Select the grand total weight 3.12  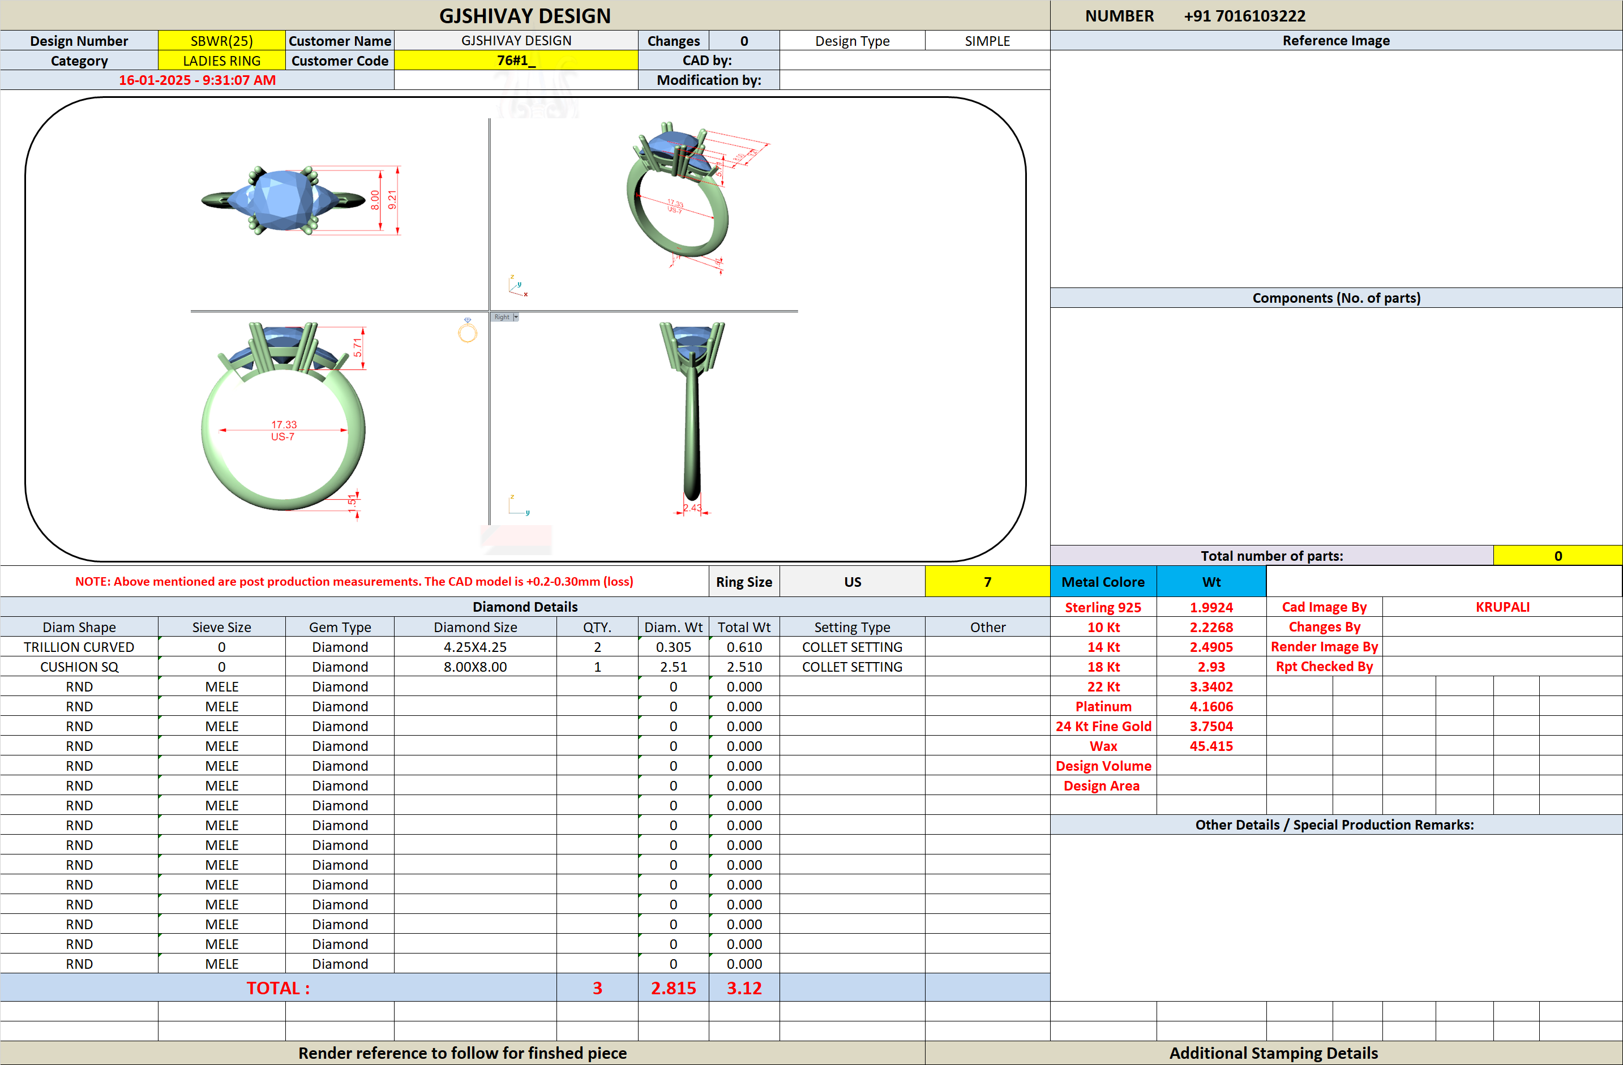point(744,988)
